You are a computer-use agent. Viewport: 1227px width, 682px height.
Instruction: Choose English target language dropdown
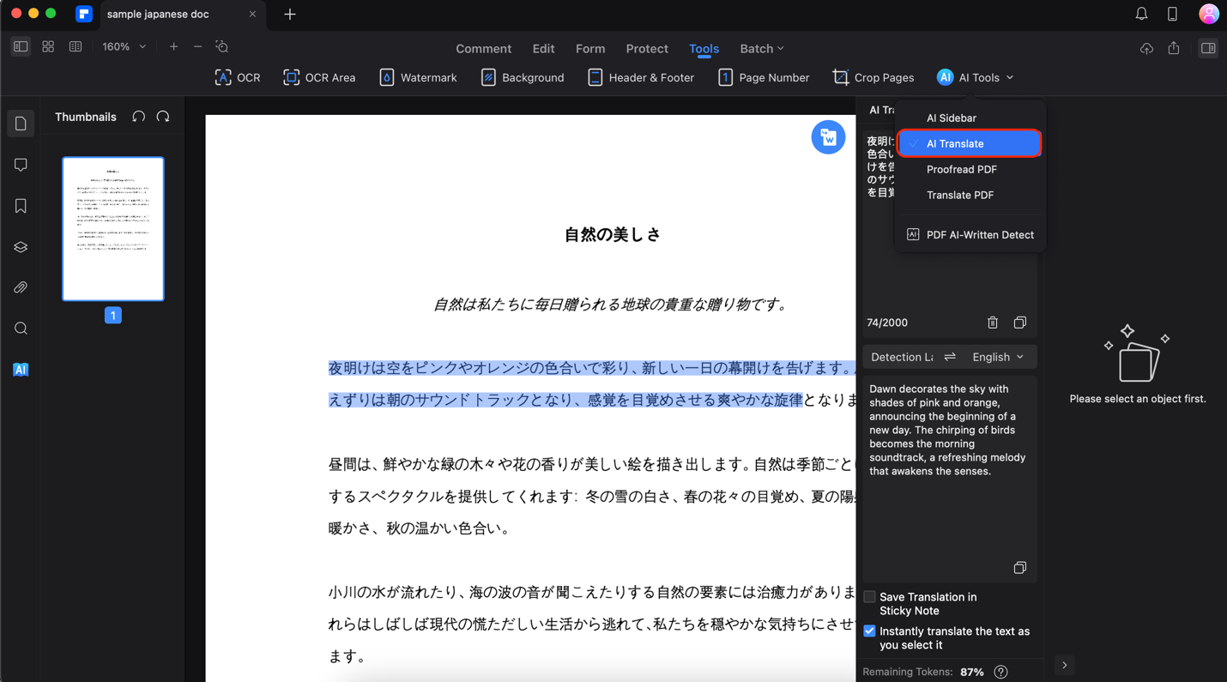coord(998,357)
